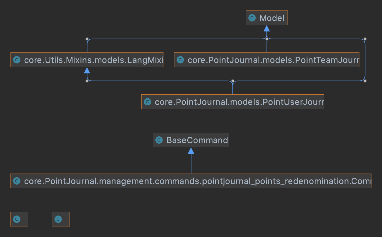The height and width of the screenshot is (237, 382).
Task: Select the Model node label
Action: point(272,18)
